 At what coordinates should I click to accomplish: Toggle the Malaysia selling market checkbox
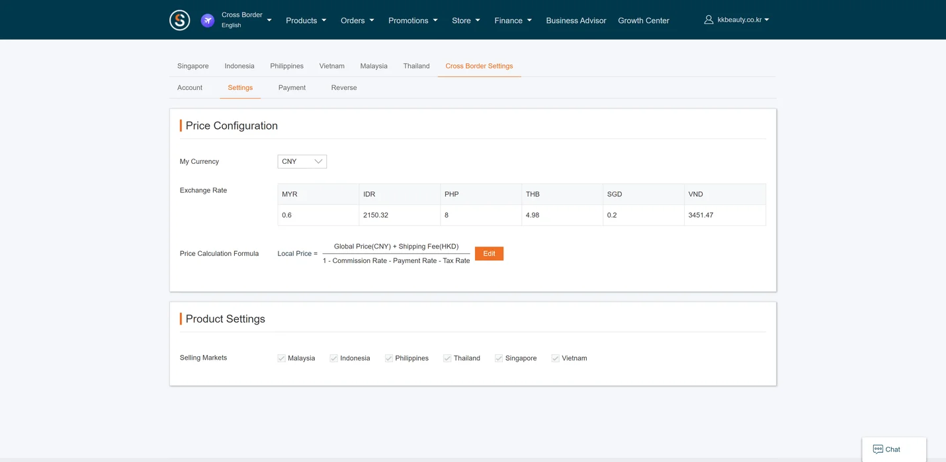point(282,358)
